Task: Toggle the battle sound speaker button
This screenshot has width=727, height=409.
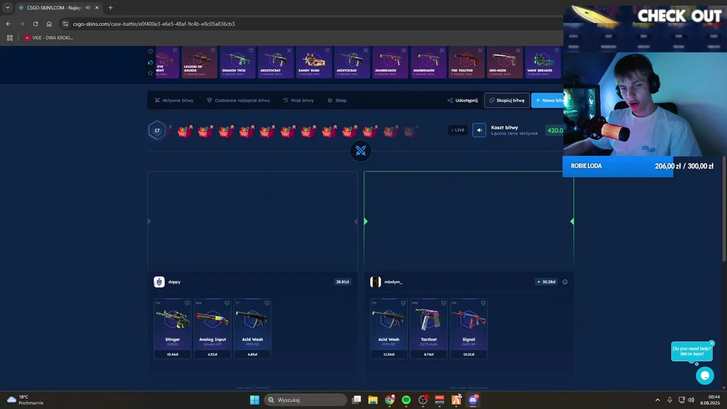Action: (479, 130)
